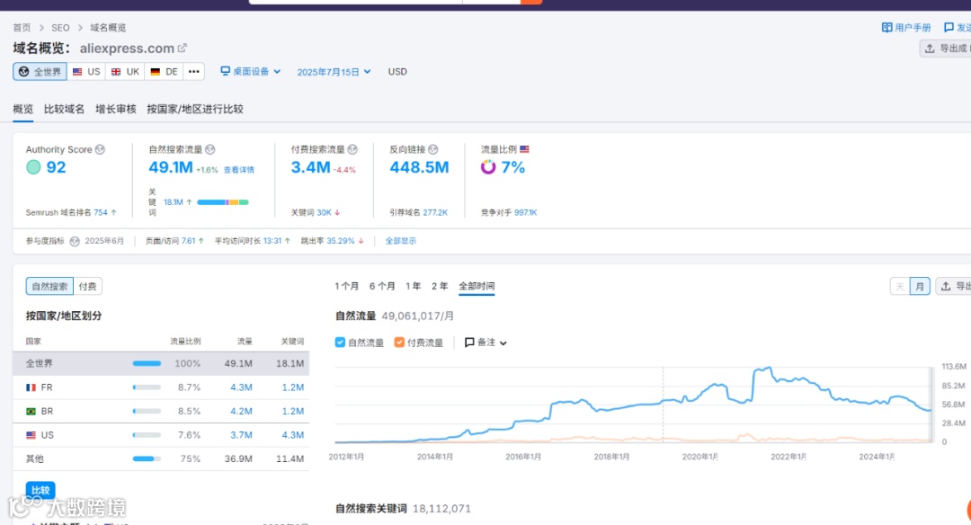971x525 pixels.
Task: Select 全部时间 time range
Action: [477, 286]
